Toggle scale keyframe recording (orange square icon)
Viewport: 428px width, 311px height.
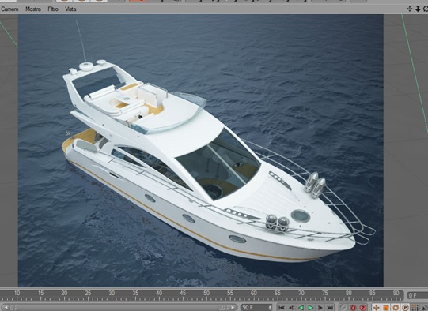(x=386, y=308)
